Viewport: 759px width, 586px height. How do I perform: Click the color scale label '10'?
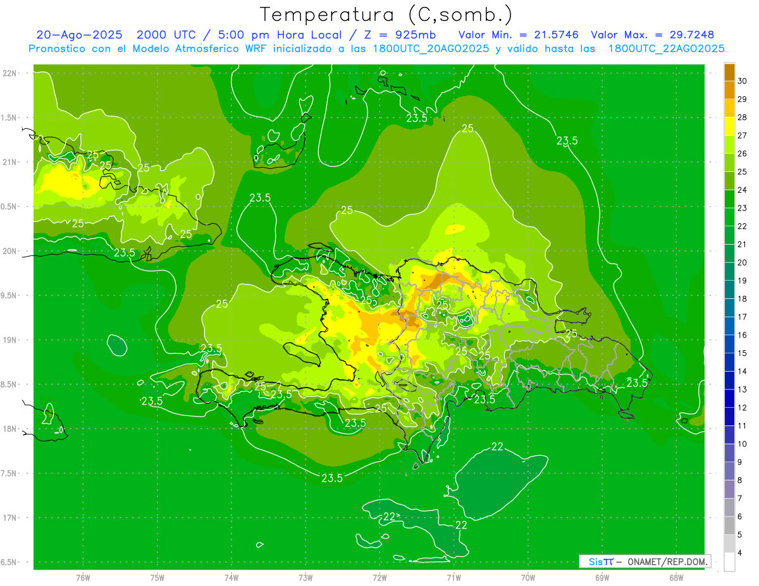click(x=743, y=444)
